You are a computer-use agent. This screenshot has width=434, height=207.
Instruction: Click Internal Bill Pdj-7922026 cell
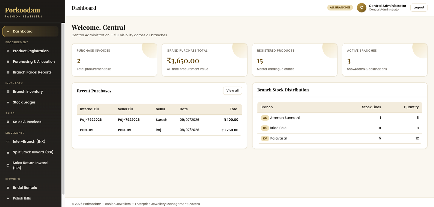tap(91, 120)
